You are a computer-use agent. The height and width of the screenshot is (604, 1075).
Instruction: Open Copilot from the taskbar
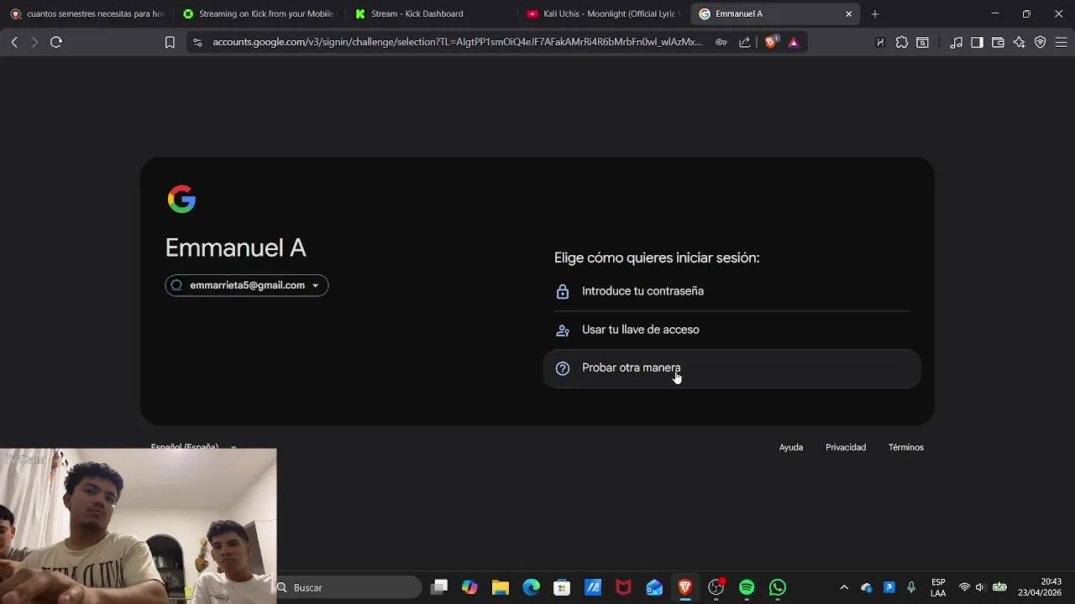click(469, 587)
